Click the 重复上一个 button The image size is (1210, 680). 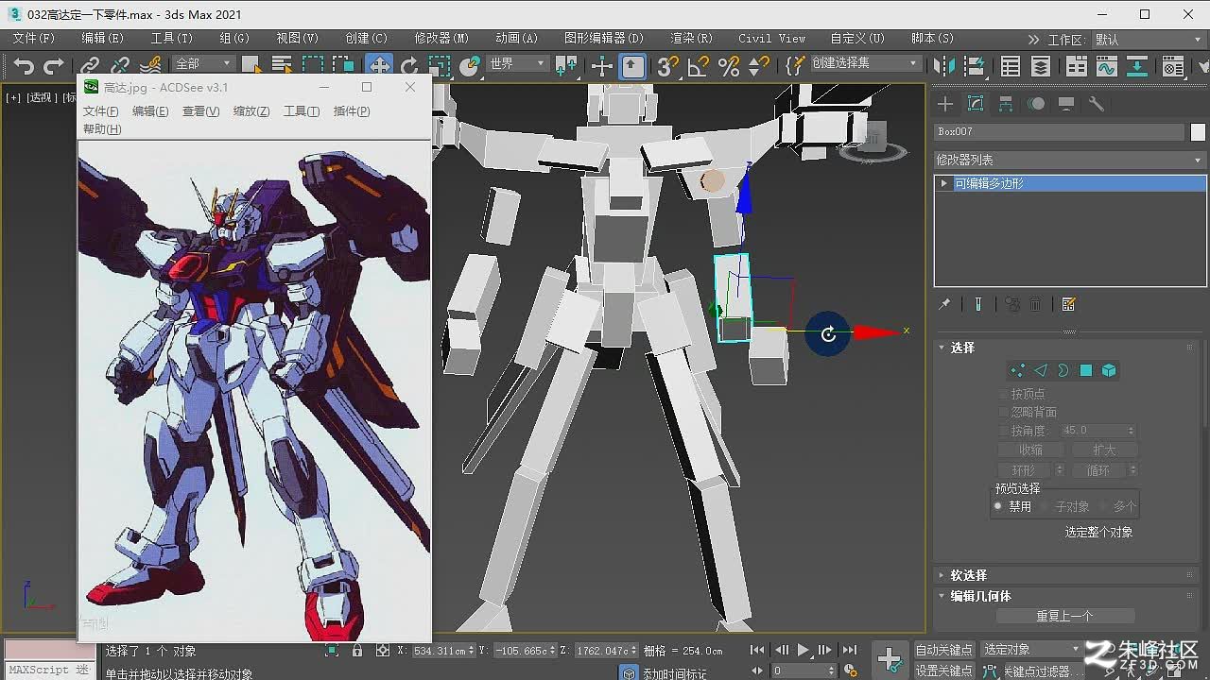point(1065,616)
